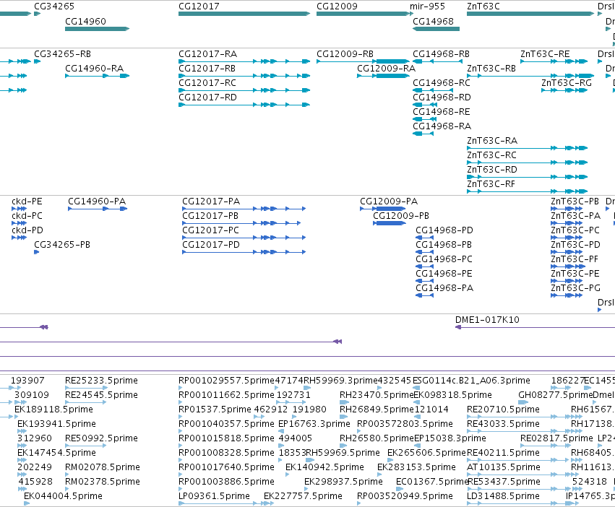Select the CG34265 gene label
This screenshot has width=615, height=507.
(54, 6)
